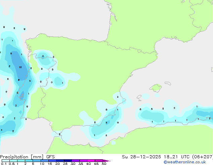Choose the 30–35 mm purple swatch
Screen dimensions: 213x165
click(x=75, y=161)
